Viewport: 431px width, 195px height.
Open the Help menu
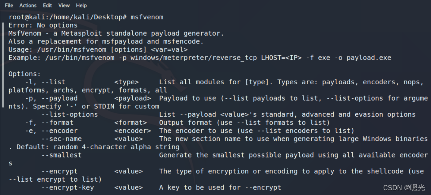coord(81,5)
